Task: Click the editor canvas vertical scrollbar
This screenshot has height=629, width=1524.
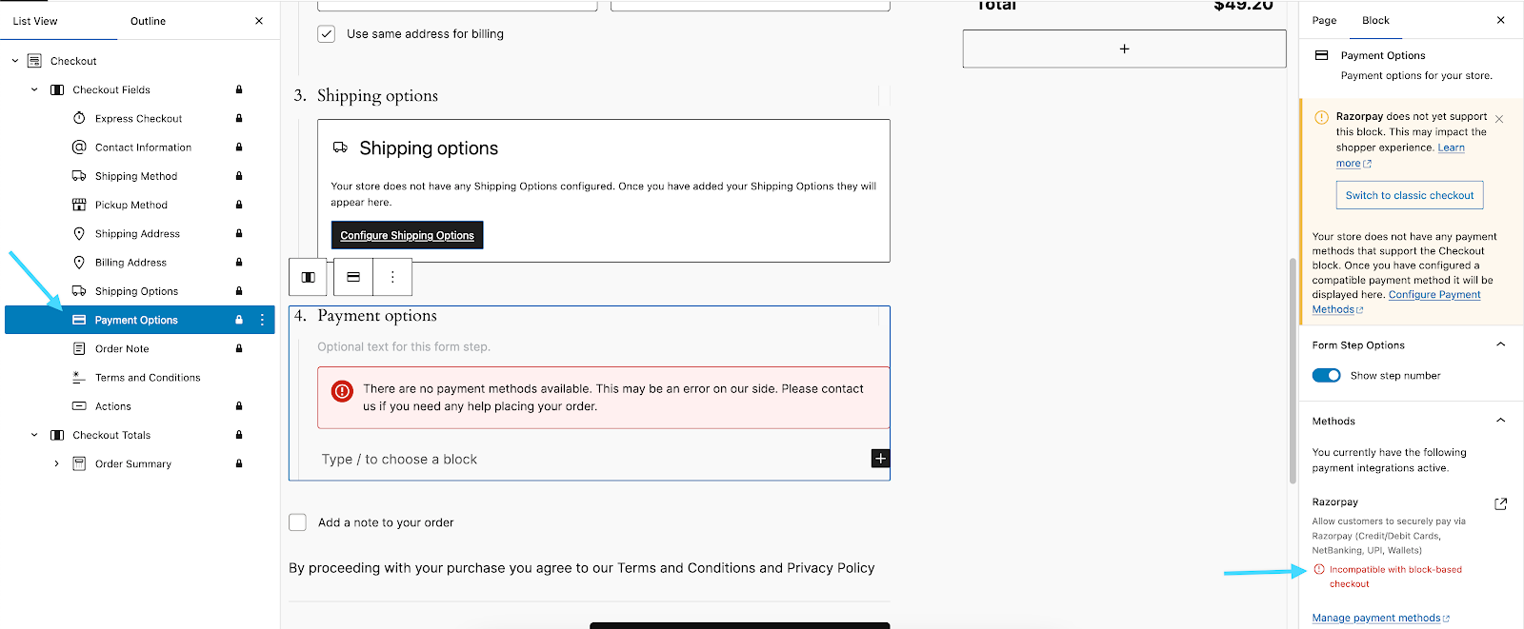Action: (x=1293, y=371)
